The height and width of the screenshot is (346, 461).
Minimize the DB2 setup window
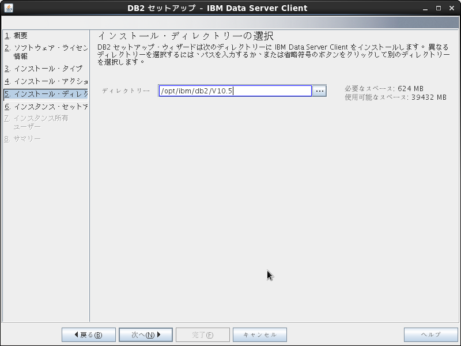[x=425, y=8]
